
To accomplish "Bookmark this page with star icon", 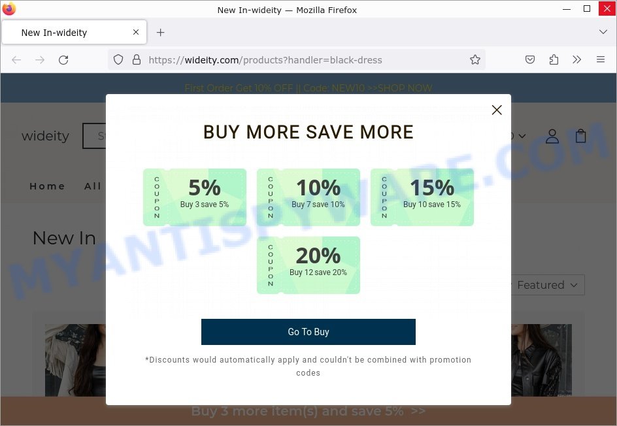I will coord(475,60).
